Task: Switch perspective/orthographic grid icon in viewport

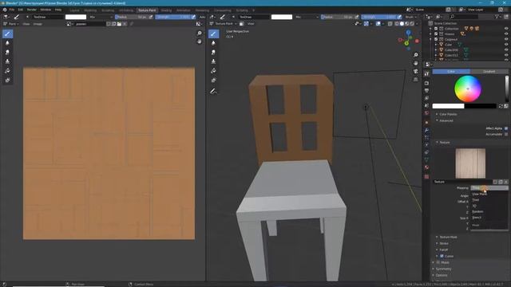Action: [x=415, y=80]
